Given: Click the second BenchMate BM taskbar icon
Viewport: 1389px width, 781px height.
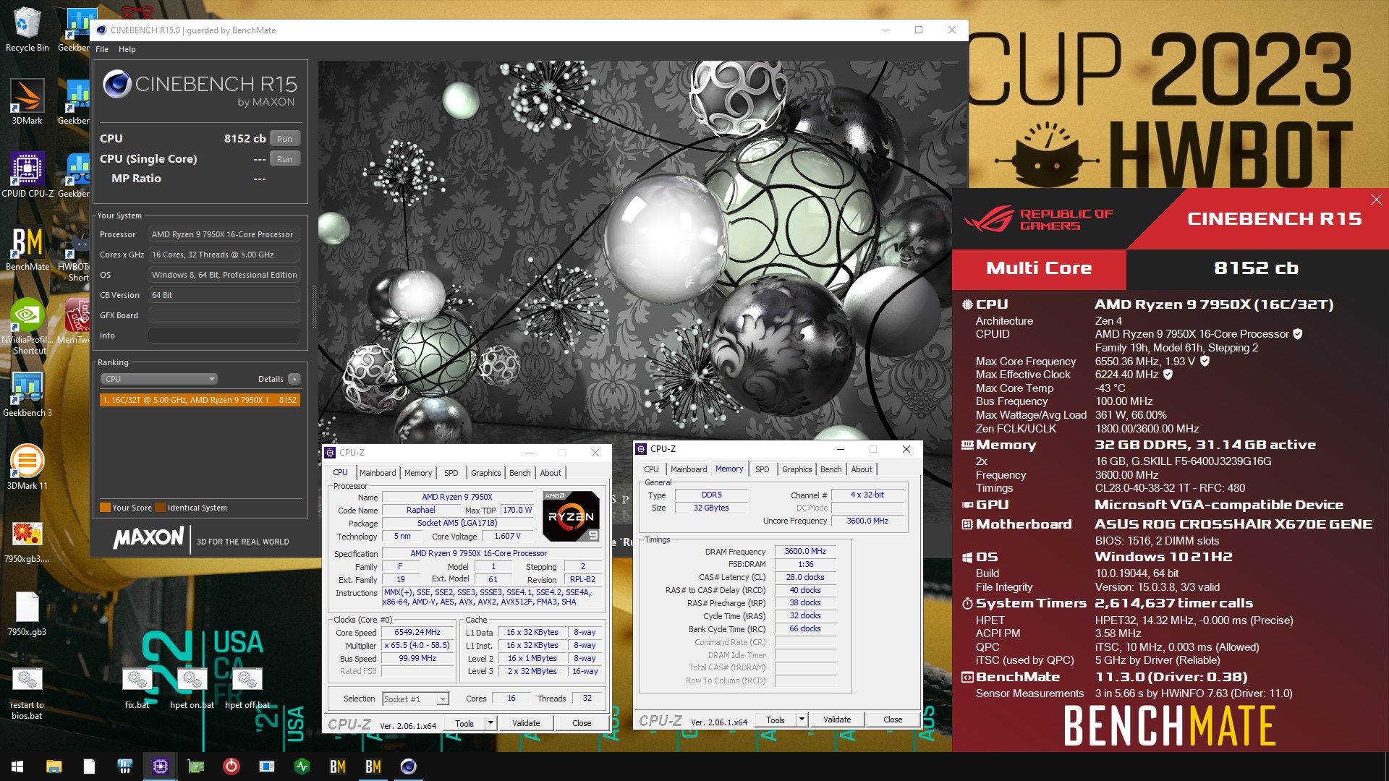Looking at the screenshot, I should click(373, 767).
